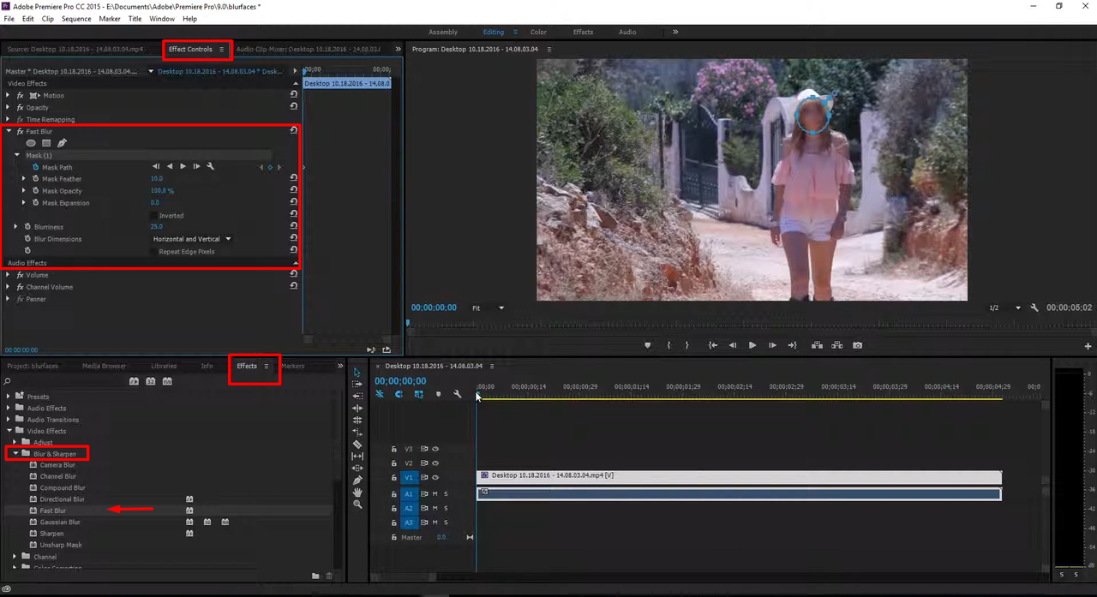
Task: Edit the Blurriness value 25.0
Action: (x=156, y=227)
